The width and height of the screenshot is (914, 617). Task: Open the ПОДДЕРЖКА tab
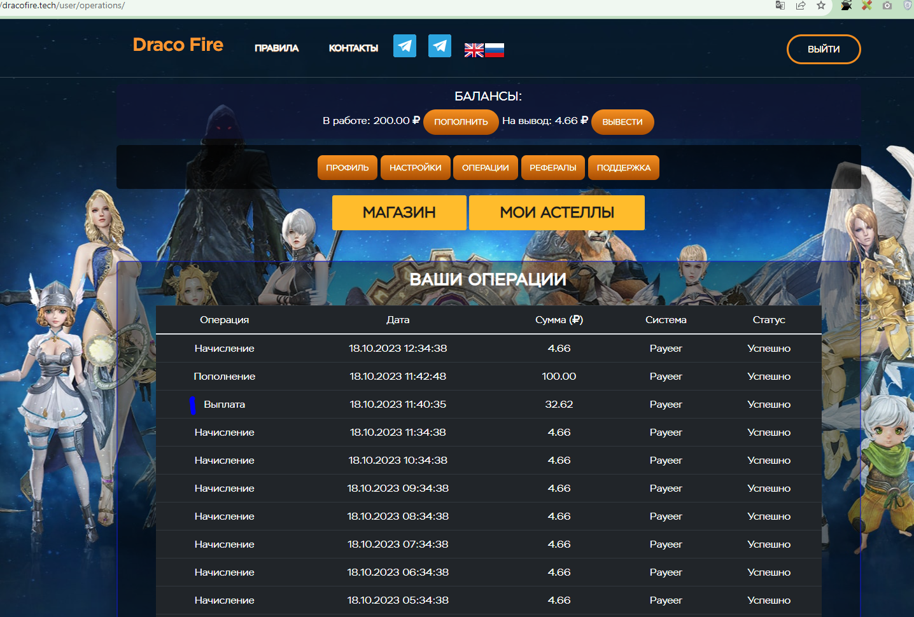[624, 168]
